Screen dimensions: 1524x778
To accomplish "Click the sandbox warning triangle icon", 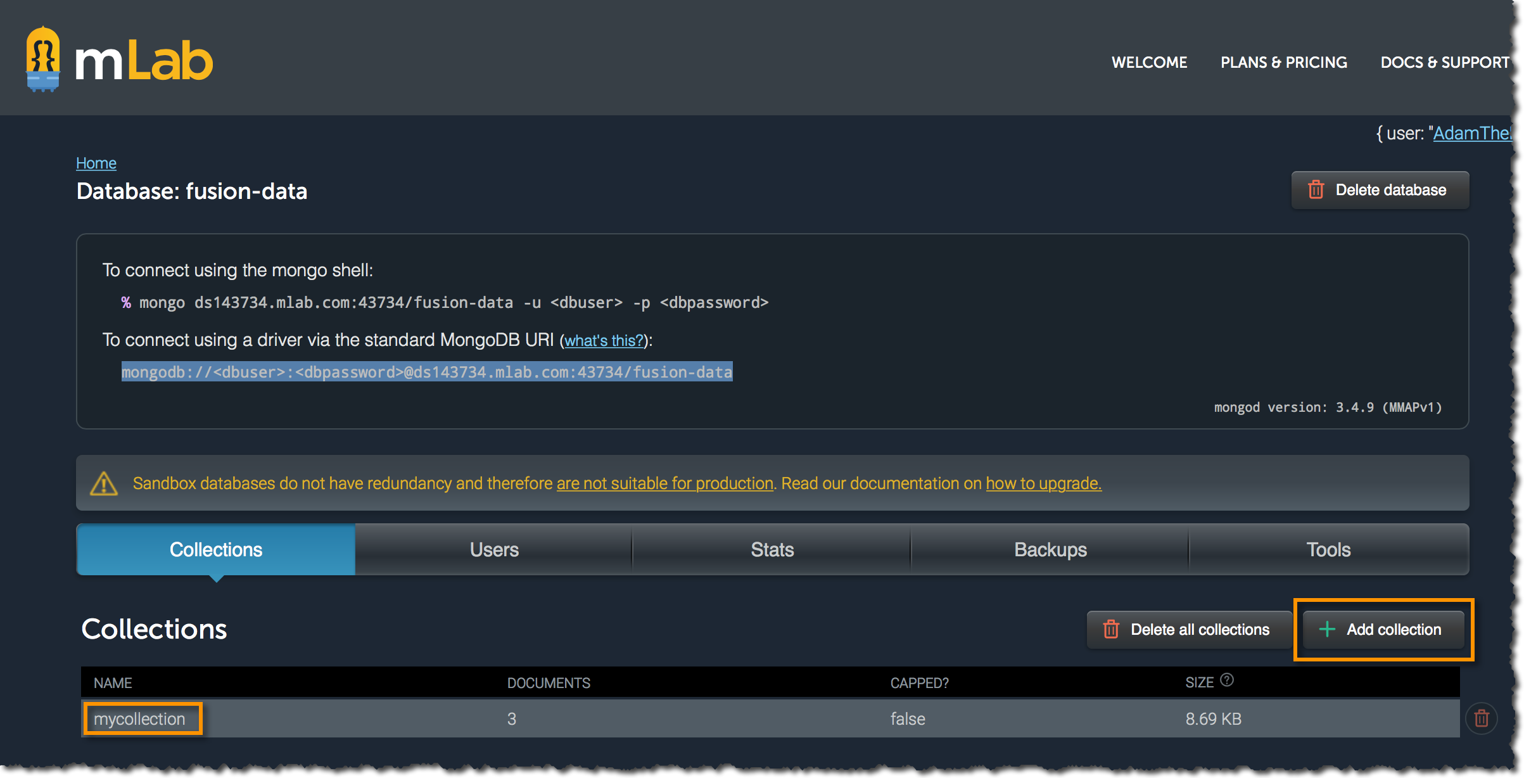I will coord(104,483).
